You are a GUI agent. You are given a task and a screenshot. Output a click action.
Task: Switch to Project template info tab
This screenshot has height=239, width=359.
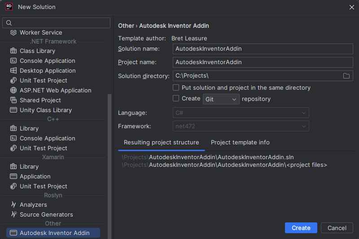[x=240, y=143]
